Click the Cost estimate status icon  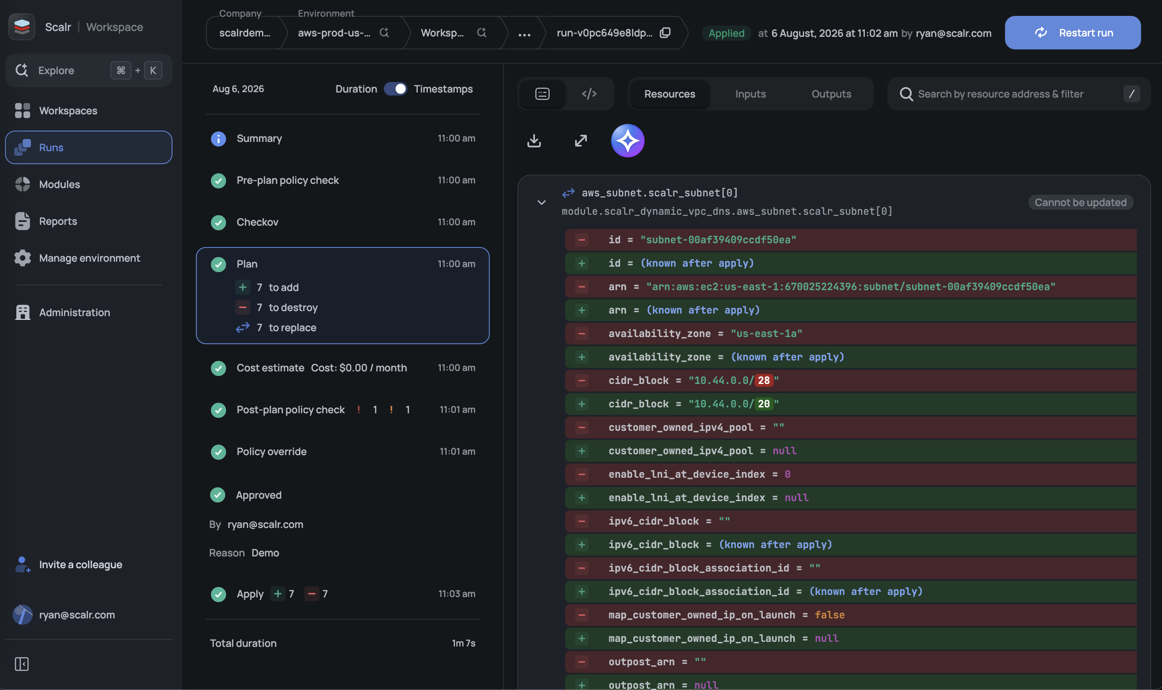[x=219, y=368]
